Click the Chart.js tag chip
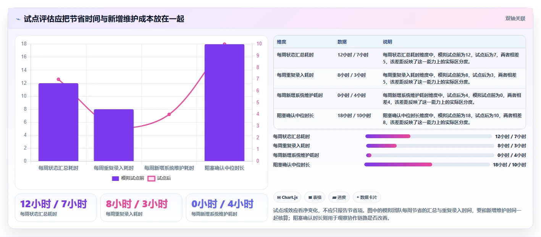Viewport: 541px width, 237px height. [287, 197]
